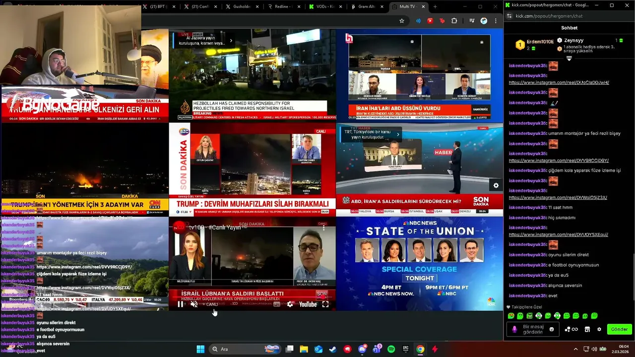The height and width of the screenshot is (357, 635).
Task: Open the DVV9RCCjD9Y Instagram reel link
Action: [x=559, y=161]
